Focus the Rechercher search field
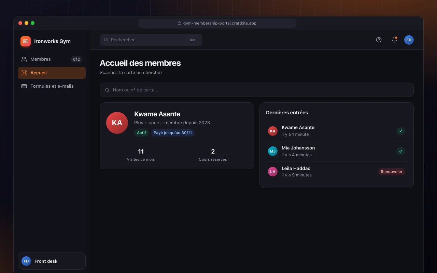 [151, 40]
